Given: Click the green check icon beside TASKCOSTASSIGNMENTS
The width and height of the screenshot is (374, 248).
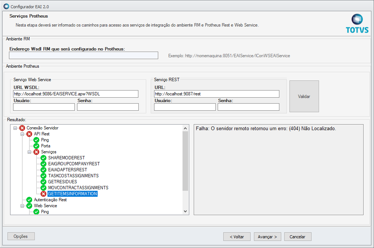Looking at the screenshot, I should coord(43,176).
